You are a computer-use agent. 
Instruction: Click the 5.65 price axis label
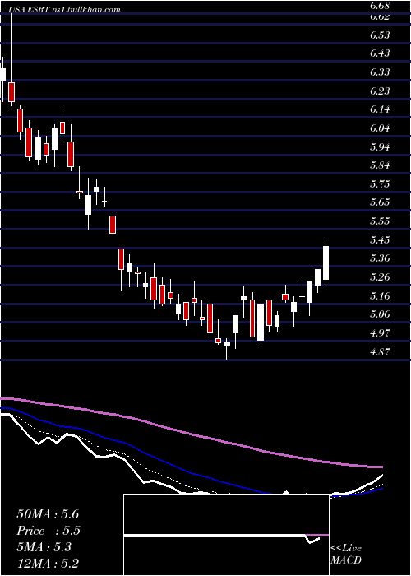(380, 202)
